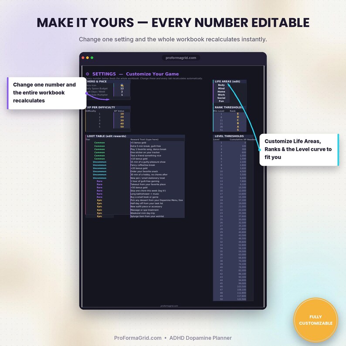Screen dimensions: 346x346
Task: Select rank D in Rank Thresholds
Action: (238, 117)
